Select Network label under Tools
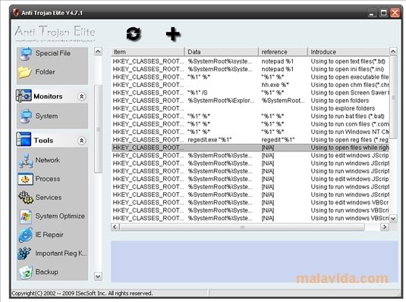This screenshot has height=302, width=406. click(48, 160)
